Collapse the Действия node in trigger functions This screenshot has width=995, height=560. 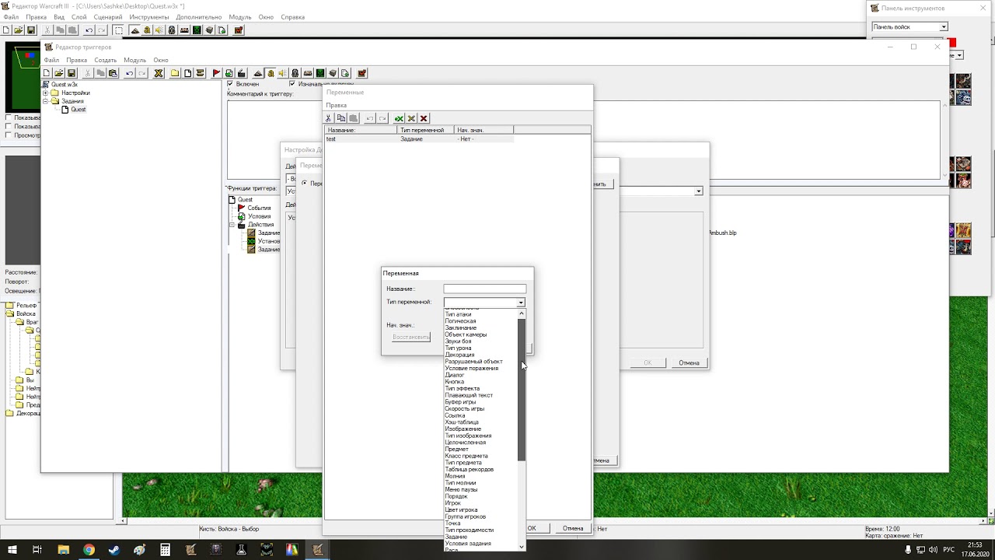click(x=232, y=225)
